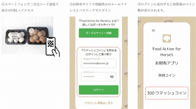Focus the パスワード input field
Image resolution: width=196 pixels, height=109 pixels.
(x=99, y=77)
